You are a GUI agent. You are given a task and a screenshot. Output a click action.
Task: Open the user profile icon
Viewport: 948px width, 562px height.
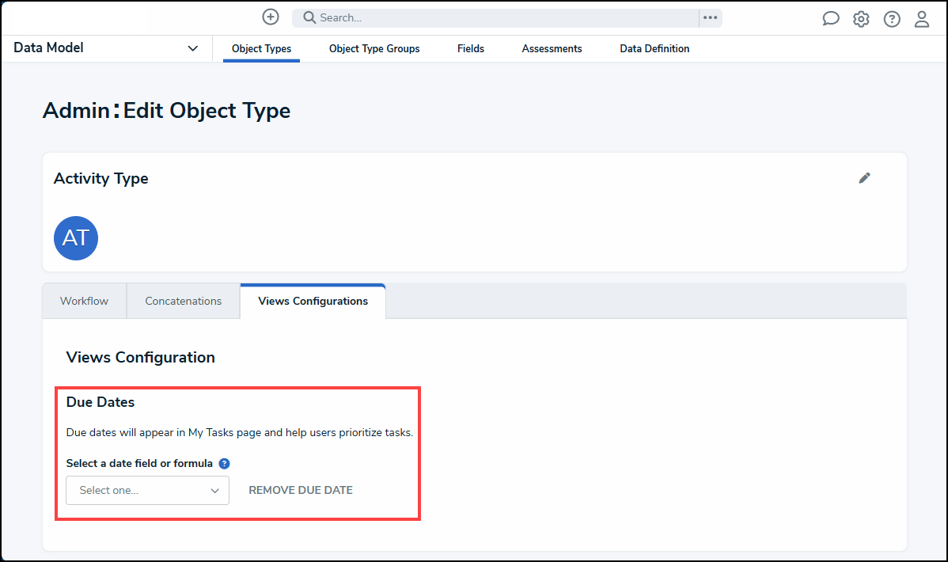coord(921,18)
